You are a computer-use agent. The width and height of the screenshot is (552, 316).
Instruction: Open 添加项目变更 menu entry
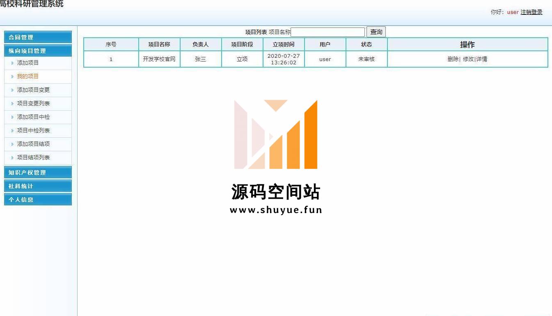[x=33, y=90]
